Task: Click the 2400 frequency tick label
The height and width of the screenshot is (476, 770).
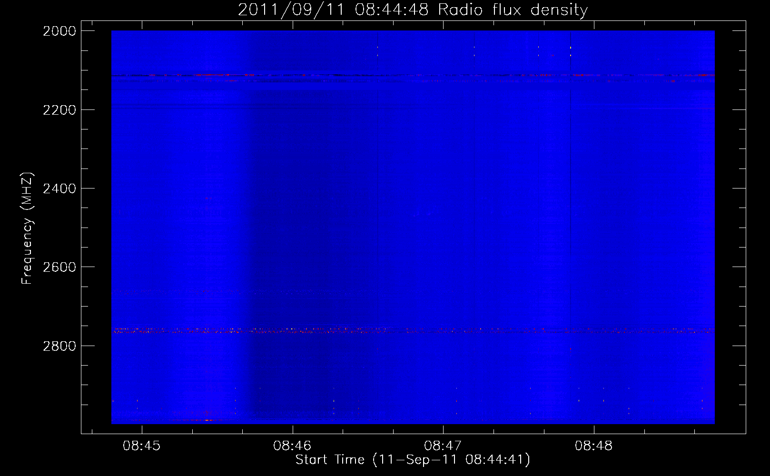Action: (59, 188)
